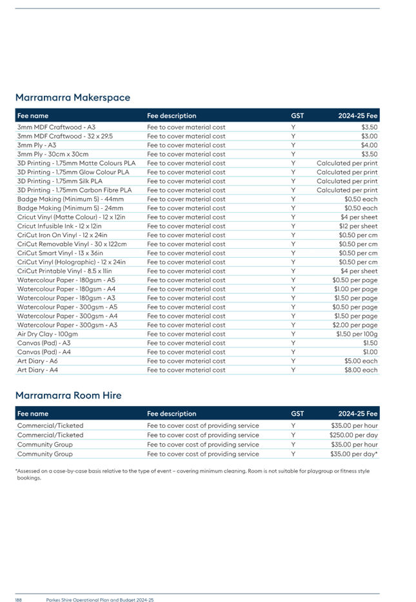
Task: Click the $12 per sheet fee value
Action: pyautogui.click(x=358, y=226)
